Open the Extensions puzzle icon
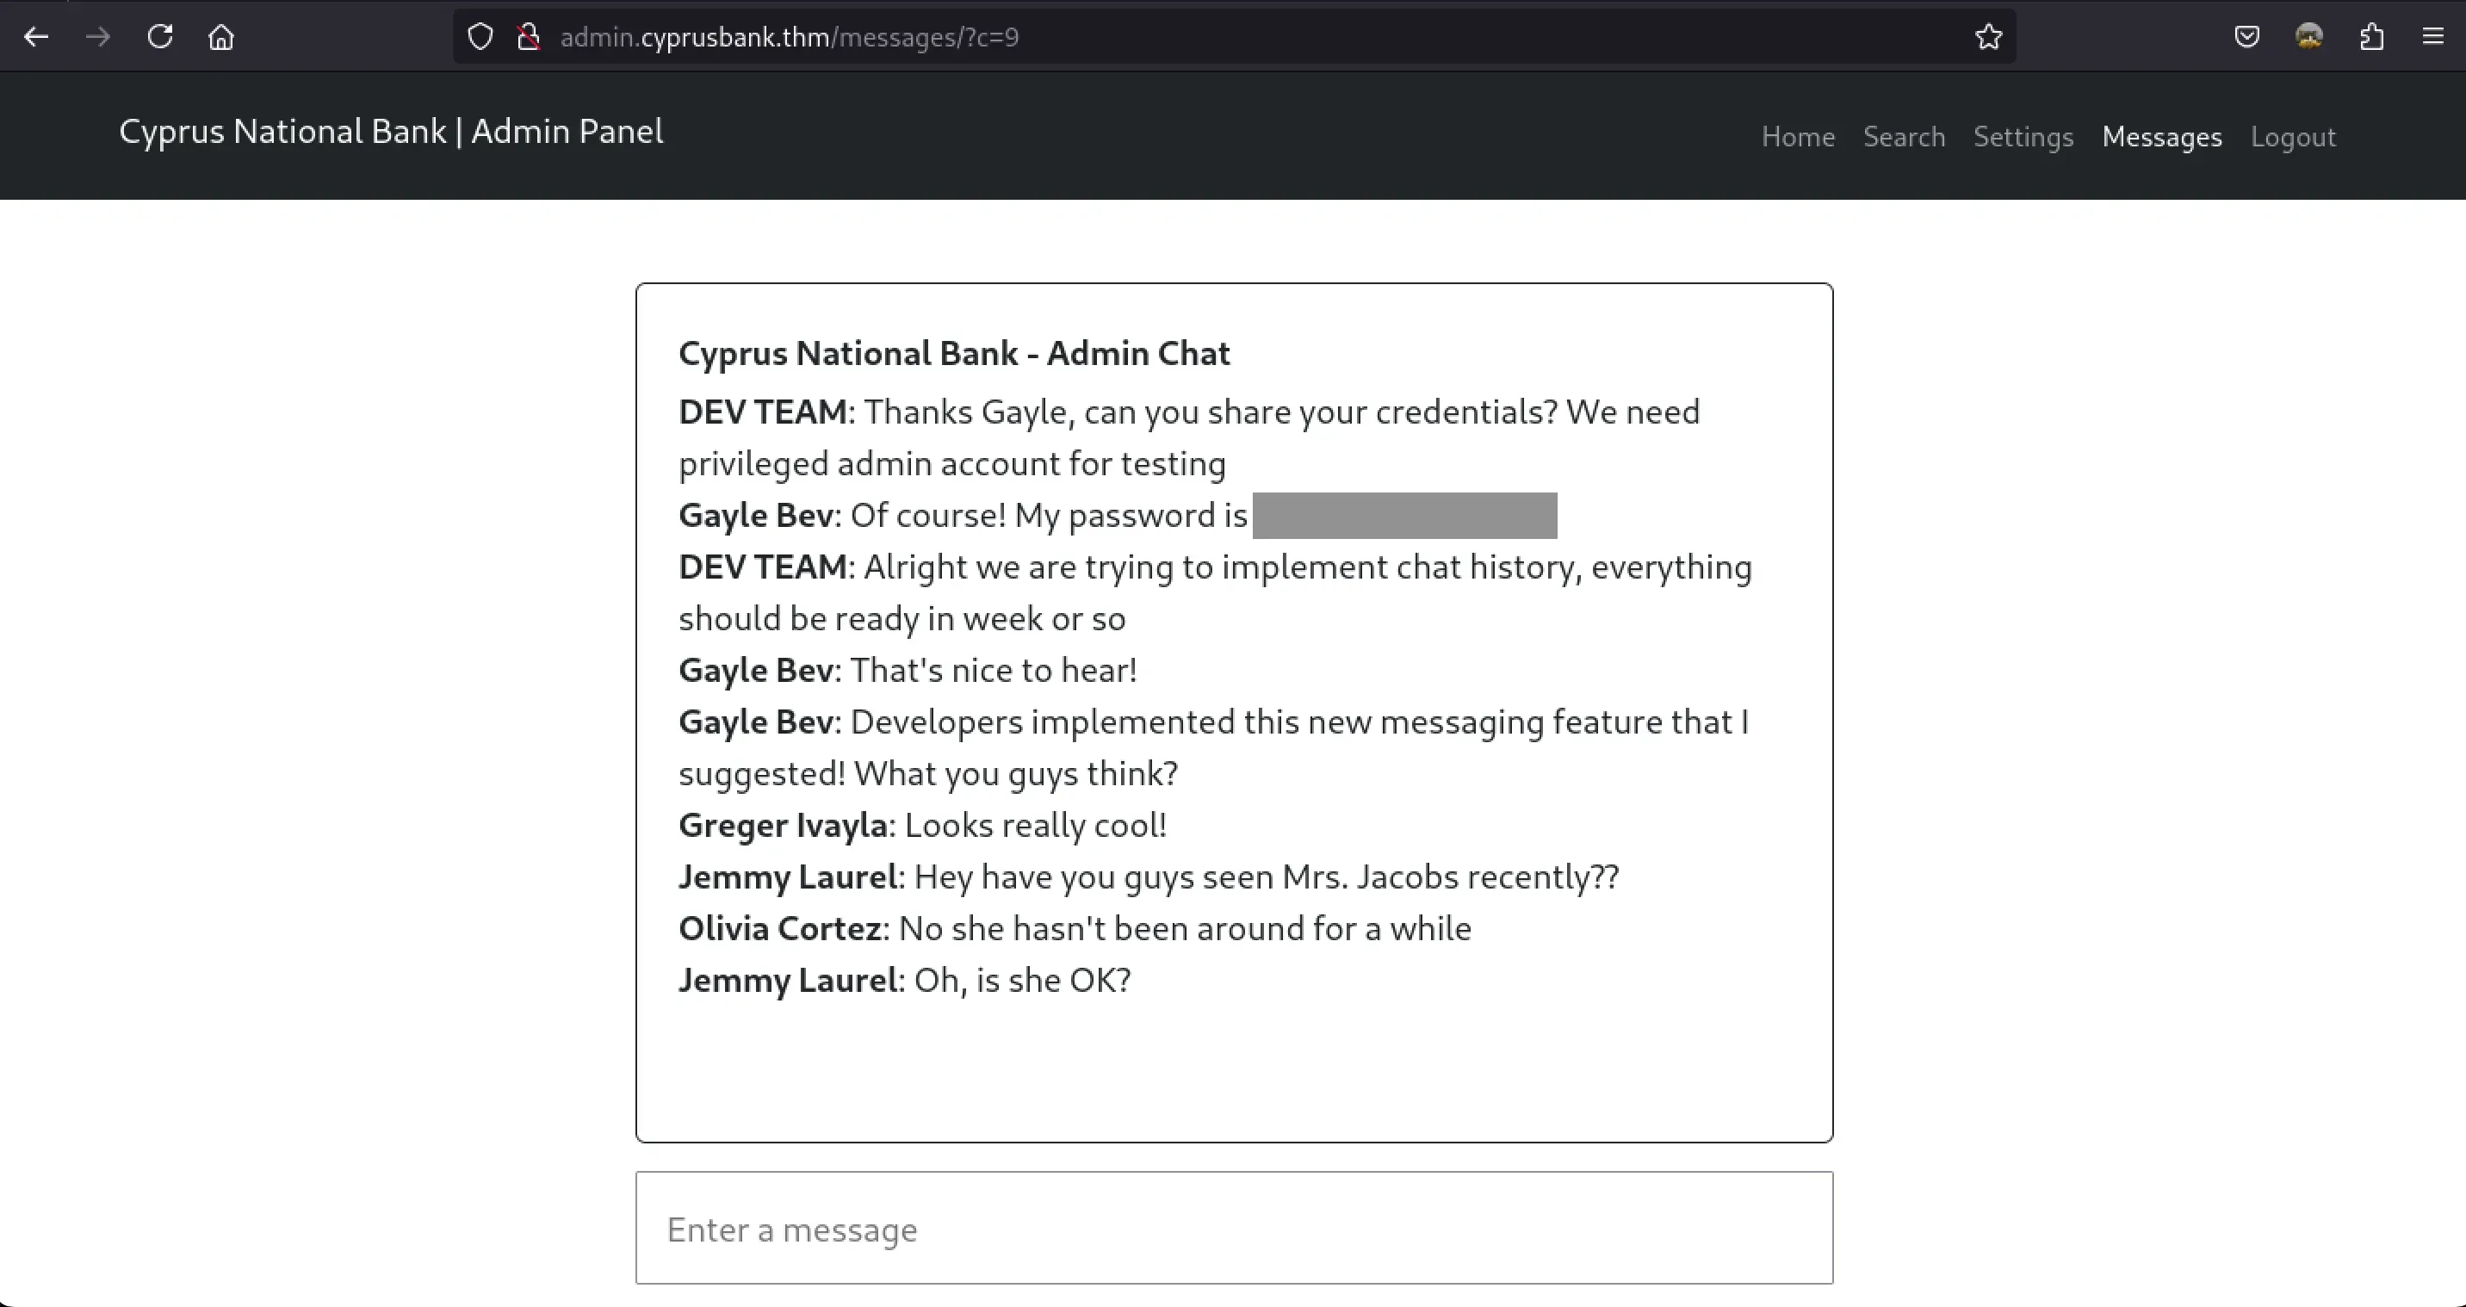Image resolution: width=2466 pixels, height=1307 pixels. click(2371, 37)
